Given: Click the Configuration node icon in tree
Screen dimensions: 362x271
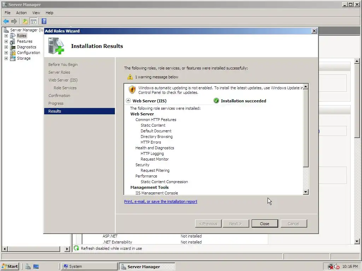Looking at the screenshot, I should 13,53.
